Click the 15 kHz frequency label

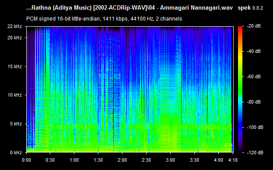tap(14, 66)
